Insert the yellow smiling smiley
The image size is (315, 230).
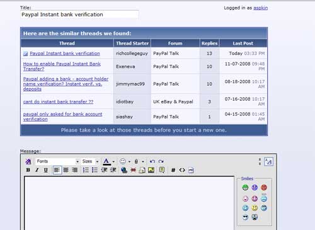(x=255, y=208)
